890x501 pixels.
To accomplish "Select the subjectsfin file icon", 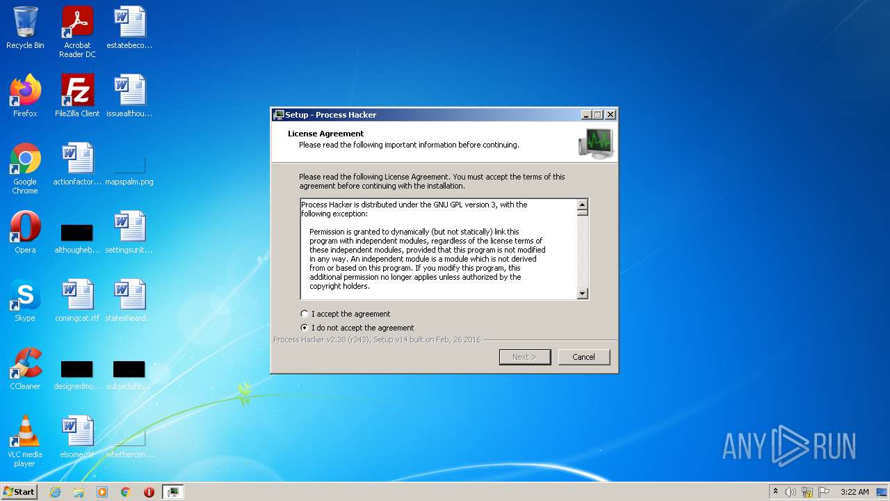I will click(129, 374).
